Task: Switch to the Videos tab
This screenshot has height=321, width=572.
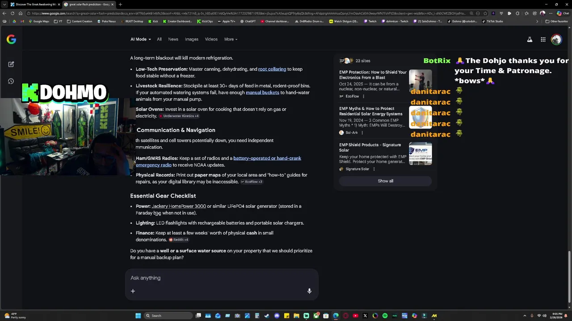Action: (211, 39)
